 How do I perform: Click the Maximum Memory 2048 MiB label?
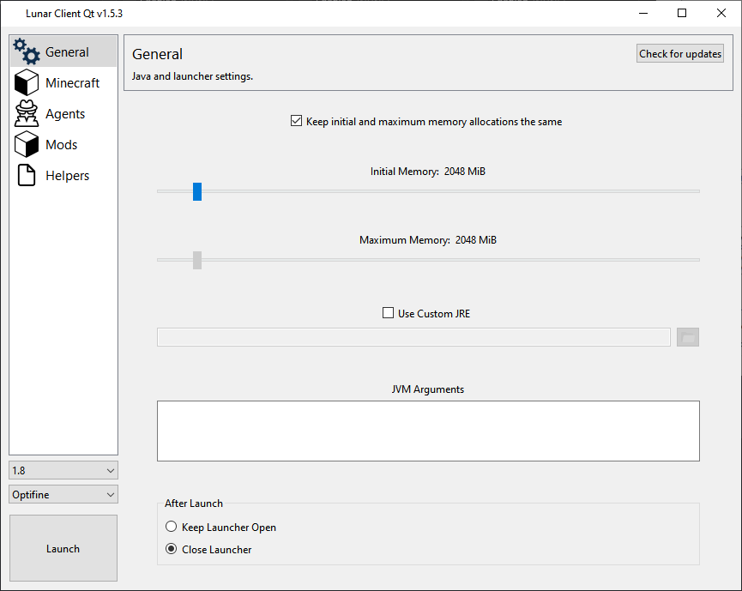[x=428, y=240]
